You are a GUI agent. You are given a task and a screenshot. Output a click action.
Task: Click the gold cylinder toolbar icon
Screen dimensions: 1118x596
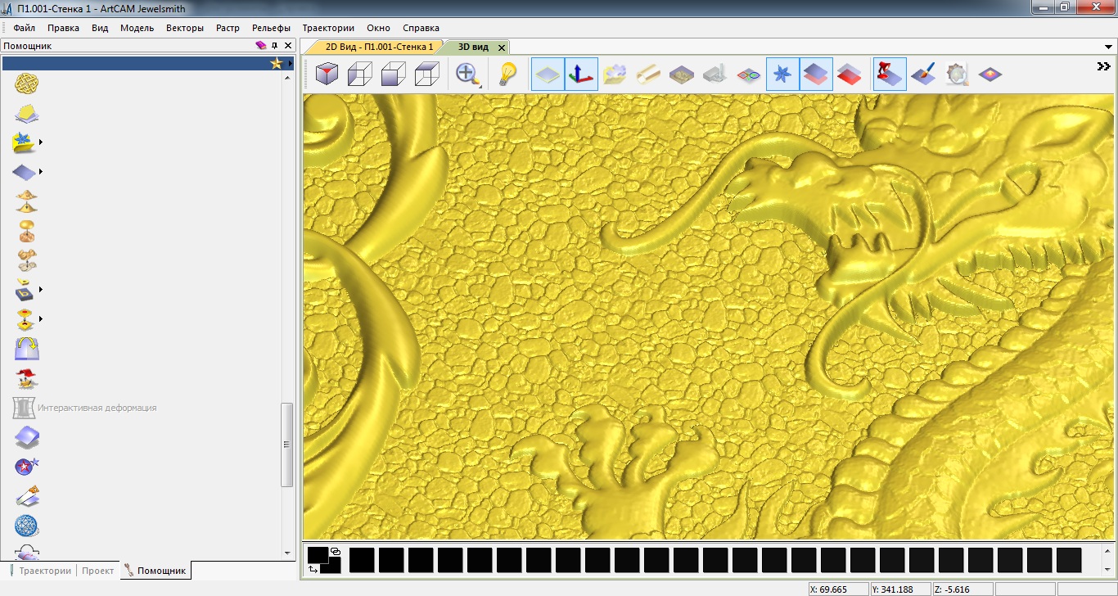coord(648,74)
